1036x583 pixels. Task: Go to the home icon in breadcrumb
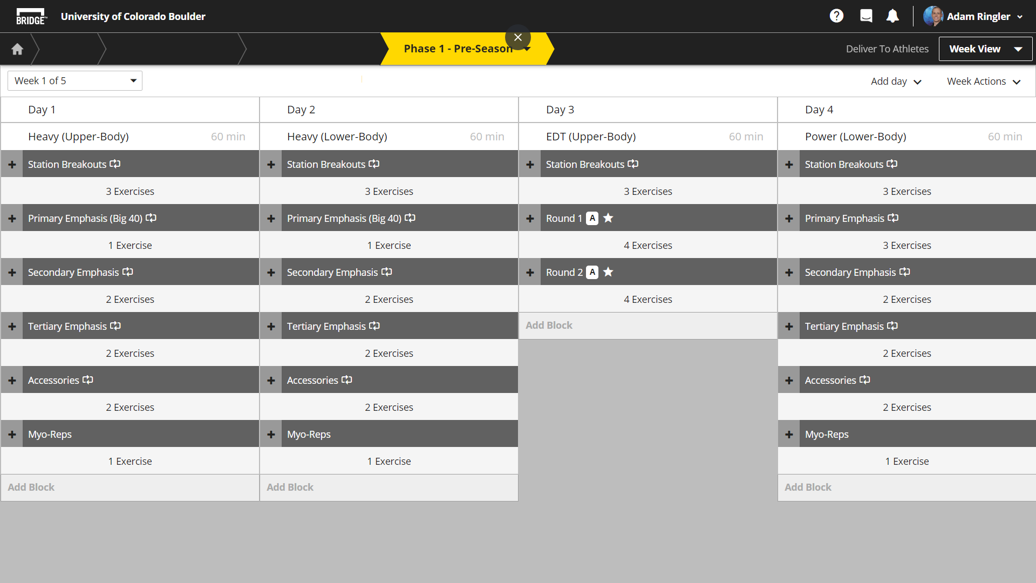[17, 49]
